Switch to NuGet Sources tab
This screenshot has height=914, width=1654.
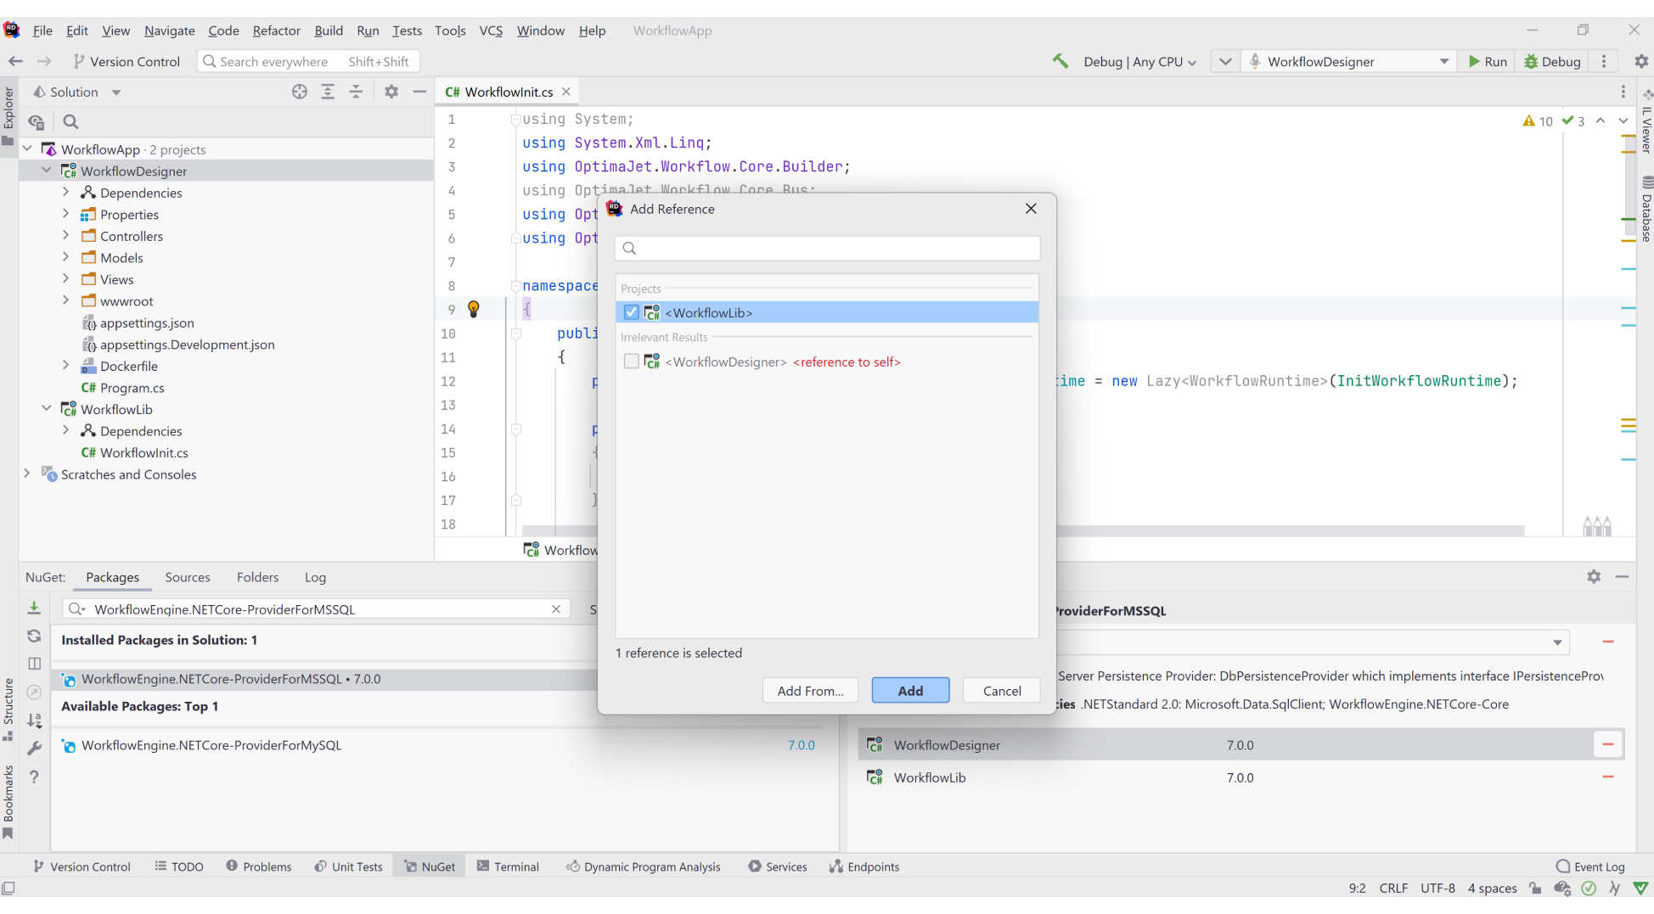click(188, 577)
